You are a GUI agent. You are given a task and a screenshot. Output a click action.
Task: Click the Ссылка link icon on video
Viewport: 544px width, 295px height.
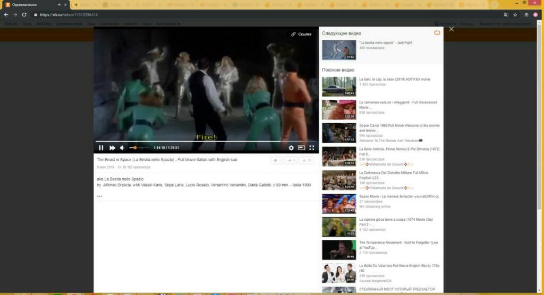pyautogui.click(x=301, y=34)
